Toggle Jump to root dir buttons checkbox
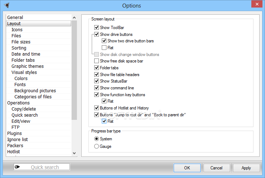This screenshot has width=265, height=178. [96, 115]
